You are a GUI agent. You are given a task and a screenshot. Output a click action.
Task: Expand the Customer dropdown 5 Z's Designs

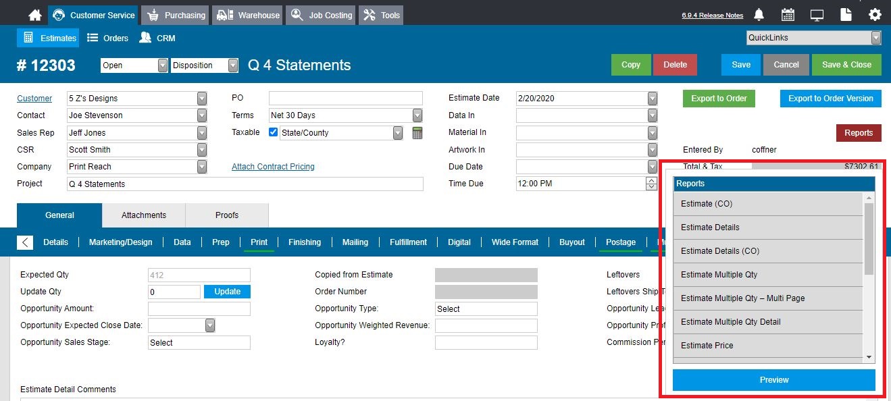point(202,99)
